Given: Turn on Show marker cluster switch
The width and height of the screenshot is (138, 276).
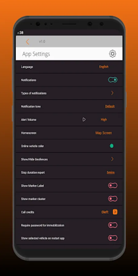Looking at the screenshot, I should click(113, 199).
